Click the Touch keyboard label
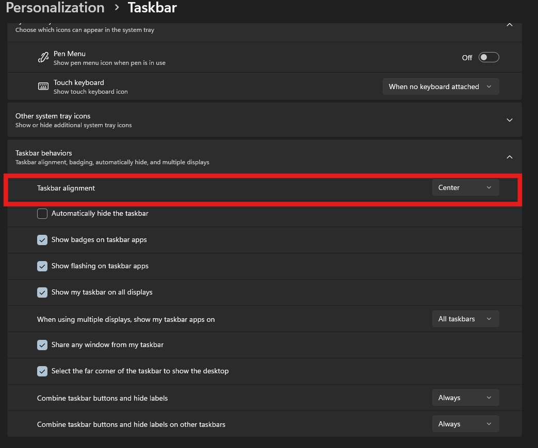Viewport: 538px width, 448px height. pos(78,82)
